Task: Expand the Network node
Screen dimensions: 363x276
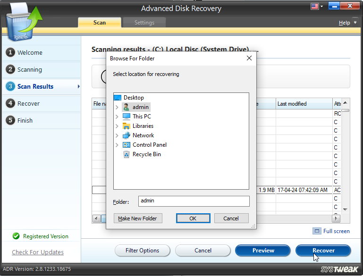Action: click(117, 135)
